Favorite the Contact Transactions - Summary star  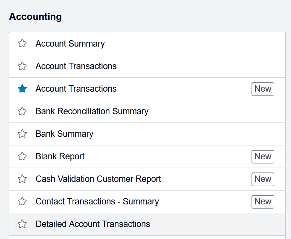(23, 201)
